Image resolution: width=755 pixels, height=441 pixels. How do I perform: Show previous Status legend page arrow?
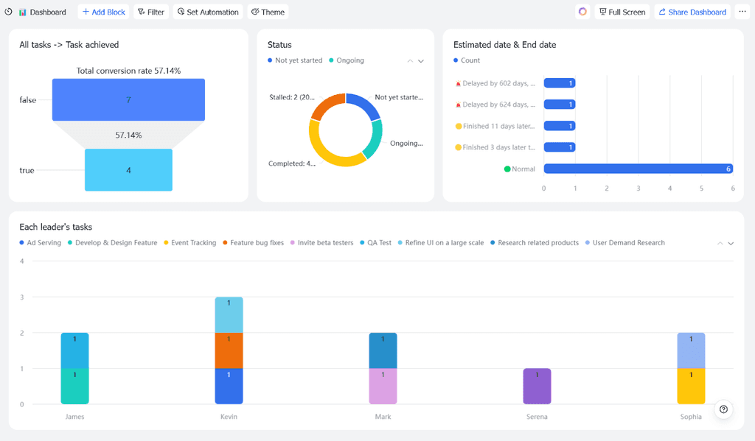pos(410,61)
